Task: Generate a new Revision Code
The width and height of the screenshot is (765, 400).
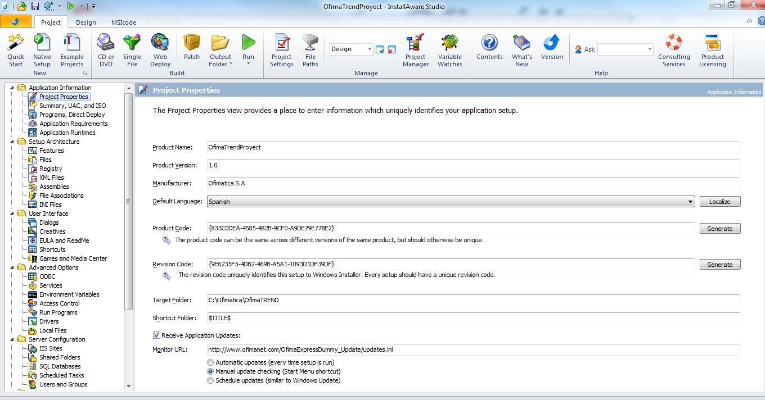Action: coord(720,265)
